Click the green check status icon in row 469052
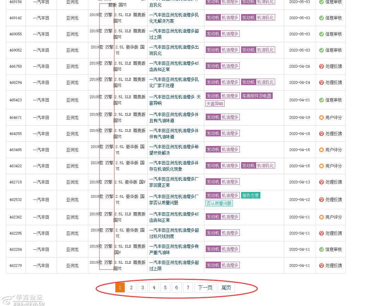373x306 pixels. coord(321,50)
